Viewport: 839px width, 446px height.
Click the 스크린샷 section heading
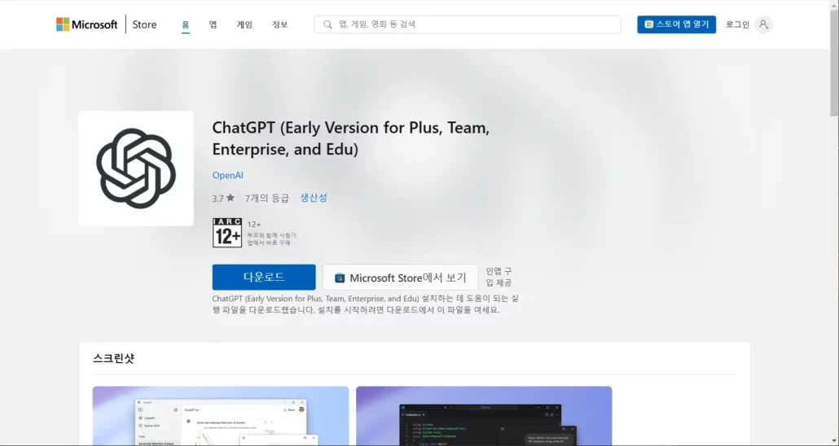coord(113,359)
